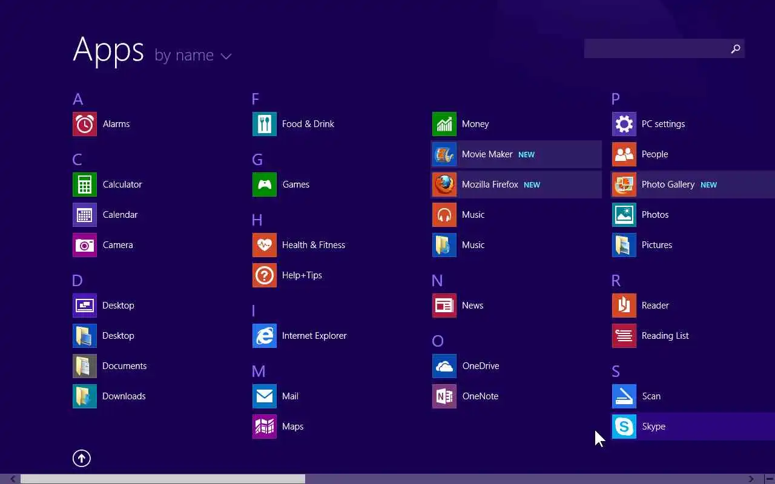Open the Reading List icon
The image size is (775, 484).
click(x=624, y=336)
